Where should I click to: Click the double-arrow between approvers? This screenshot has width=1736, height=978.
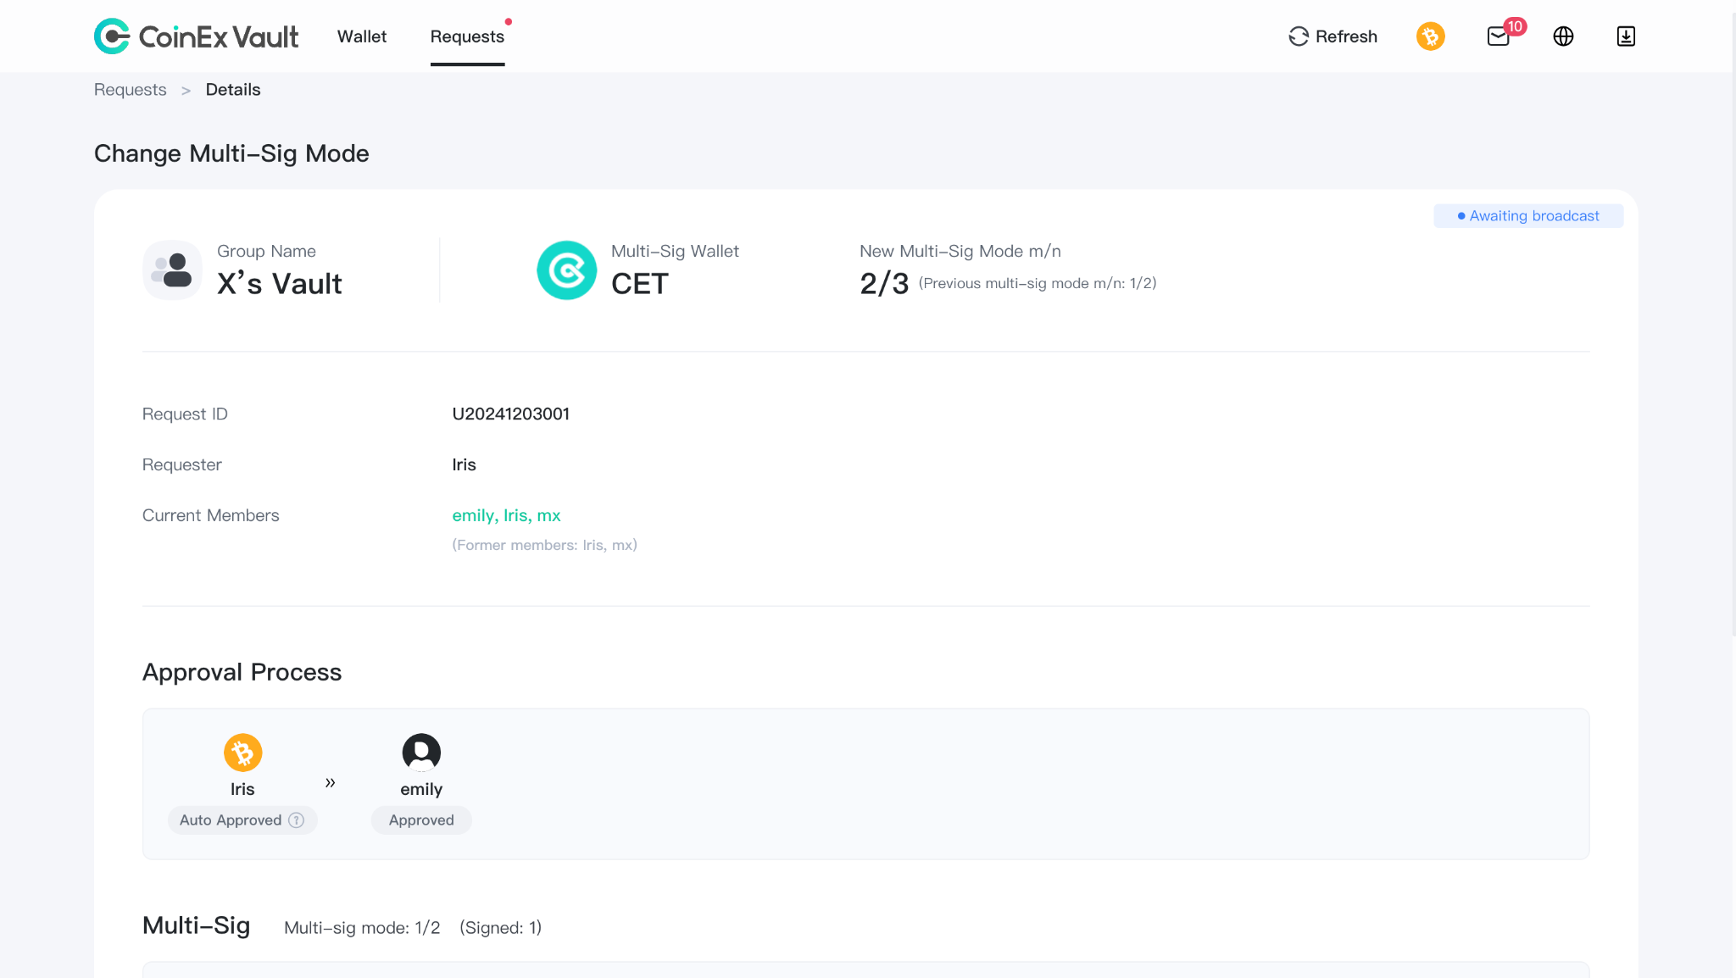(331, 782)
